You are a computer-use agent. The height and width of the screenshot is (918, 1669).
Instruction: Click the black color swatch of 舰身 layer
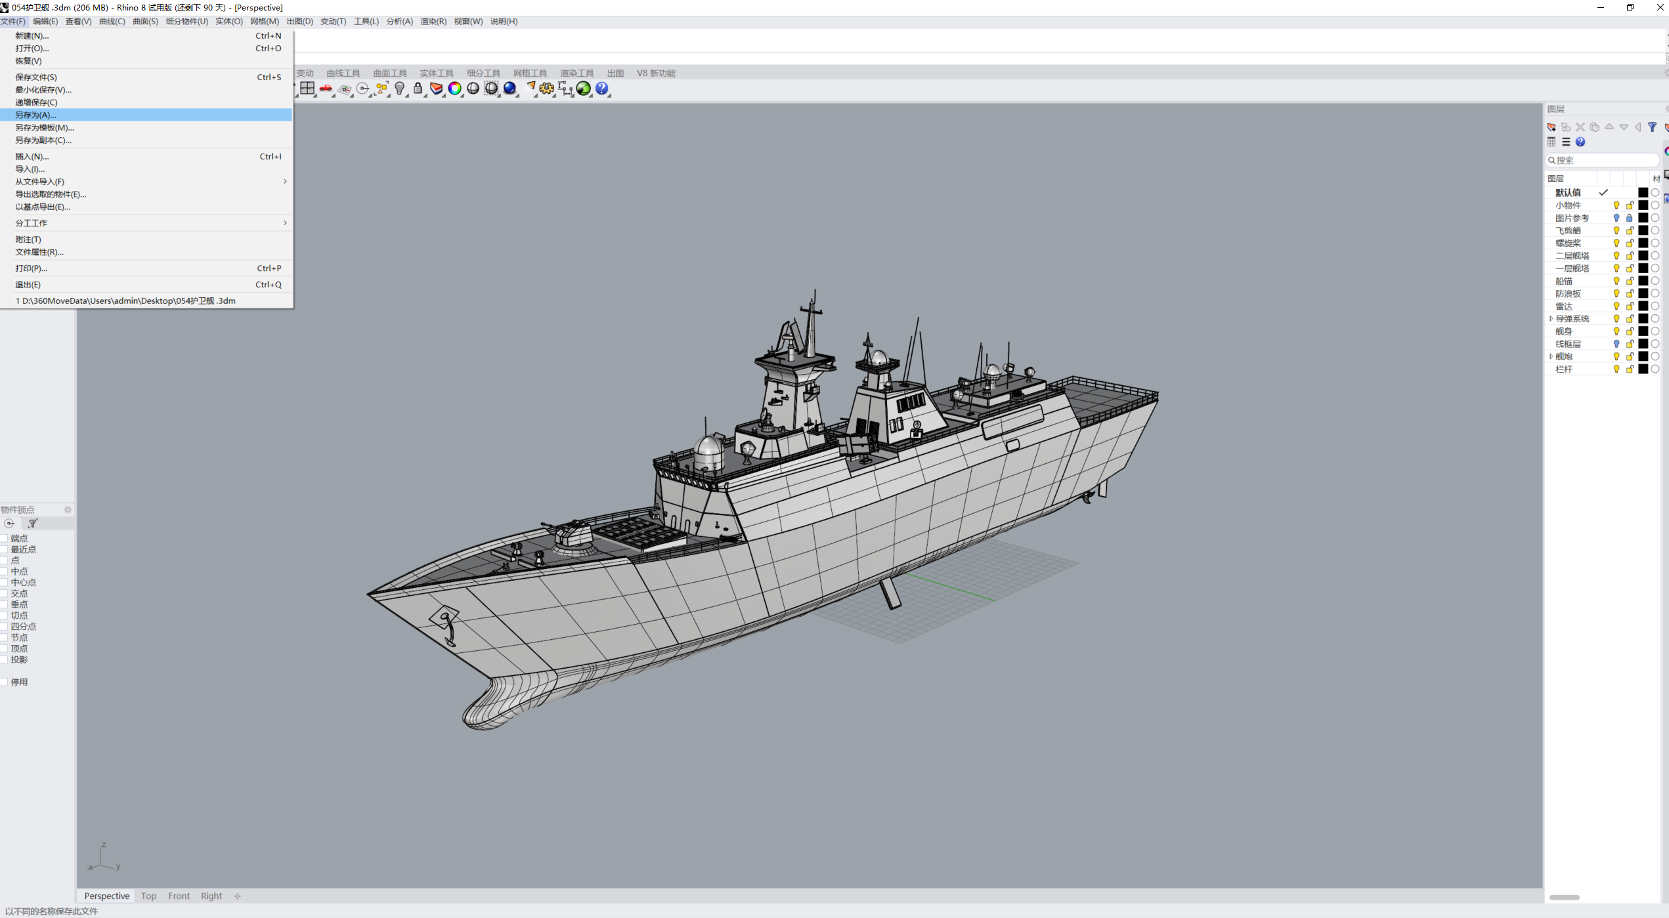(1643, 331)
